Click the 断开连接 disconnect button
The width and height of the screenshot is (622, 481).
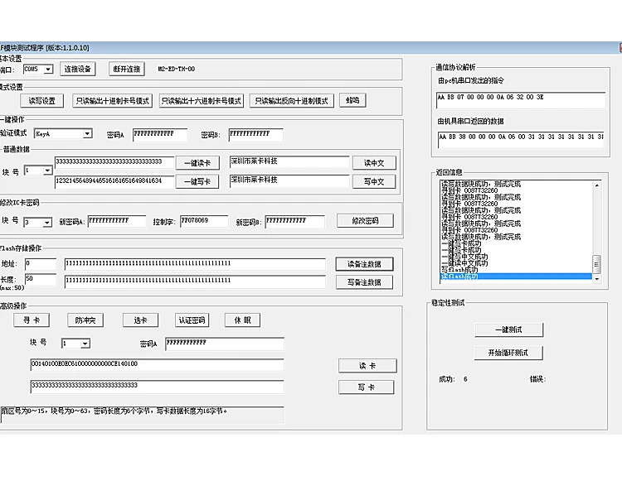pyautogui.click(x=127, y=70)
